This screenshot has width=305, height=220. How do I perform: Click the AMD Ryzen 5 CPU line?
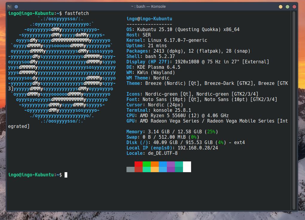click(x=178, y=116)
